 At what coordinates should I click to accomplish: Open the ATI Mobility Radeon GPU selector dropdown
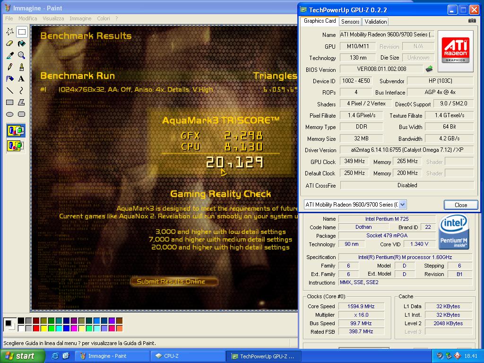[402, 204]
